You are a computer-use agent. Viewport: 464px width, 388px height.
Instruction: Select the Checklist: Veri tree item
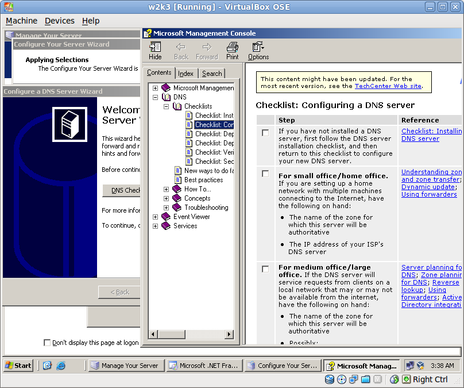coord(214,152)
